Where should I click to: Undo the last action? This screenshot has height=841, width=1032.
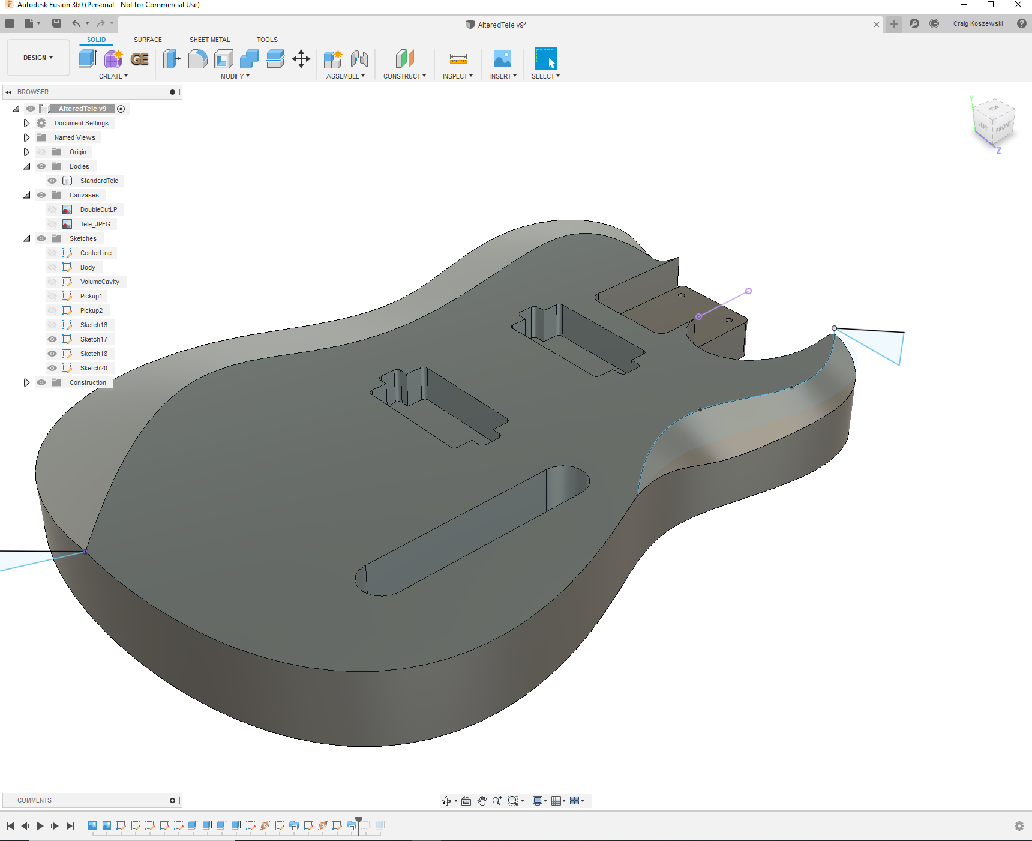point(76,23)
